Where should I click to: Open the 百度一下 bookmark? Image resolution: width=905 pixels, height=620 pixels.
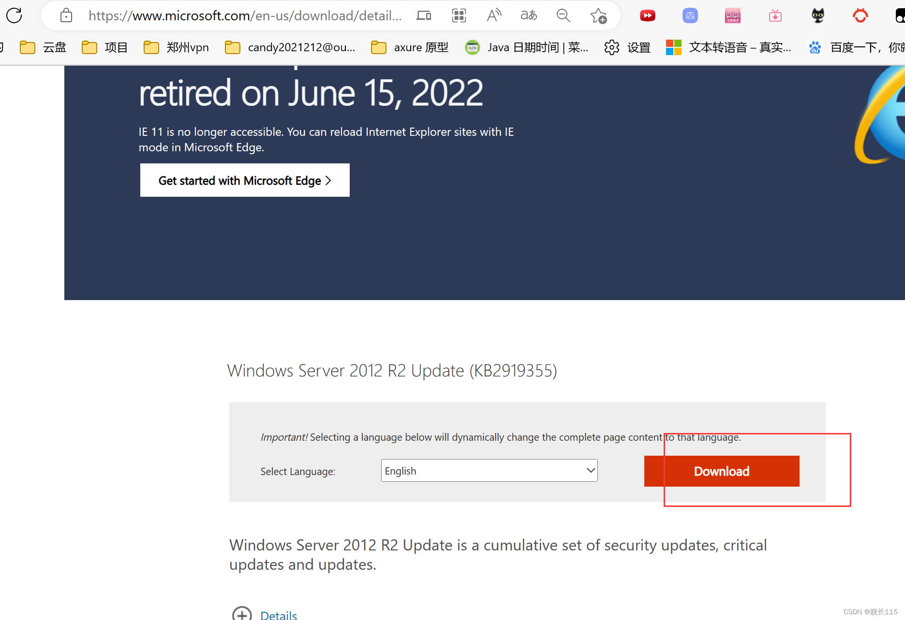coord(856,47)
